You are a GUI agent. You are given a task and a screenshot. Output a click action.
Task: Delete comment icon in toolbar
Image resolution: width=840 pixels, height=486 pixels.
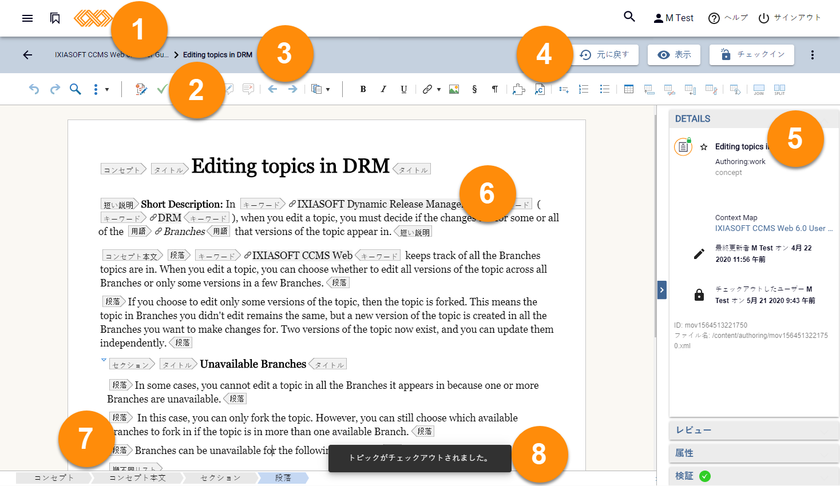248,89
